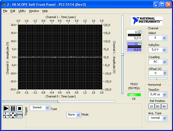Open the File menu
The width and height of the screenshot is (173, 131).
tap(5, 11)
